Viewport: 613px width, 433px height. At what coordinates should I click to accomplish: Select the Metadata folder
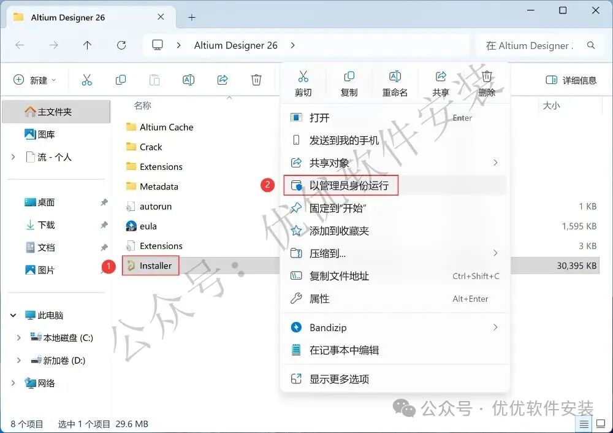point(152,186)
